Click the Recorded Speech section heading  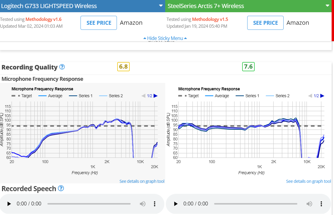pyautogui.click(x=29, y=189)
